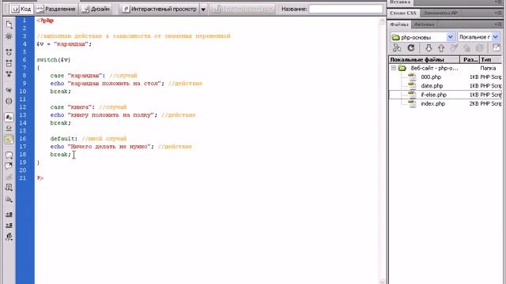Toggle Syntax Error Alerts icon
Viewport: 506px width, 284px height.
[x=9, y=140]
